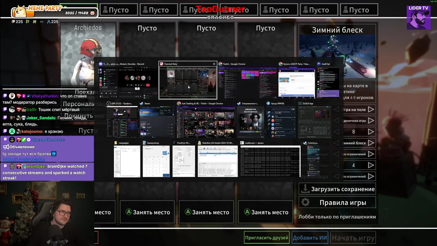
Task: Click the GoXLR App icon
Action: [300, 104]
